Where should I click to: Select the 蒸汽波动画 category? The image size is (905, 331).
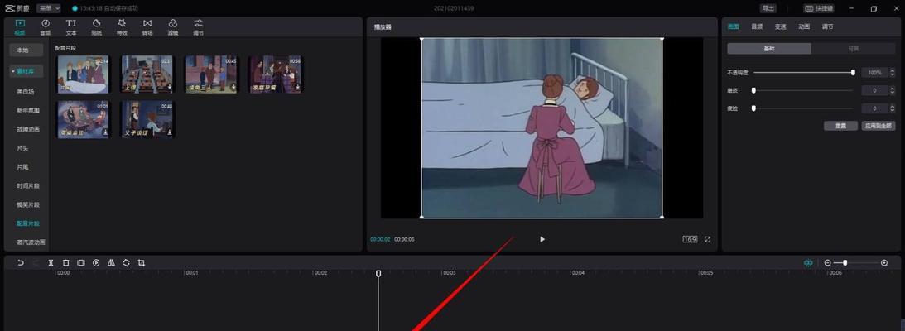(x=31, y=242)
